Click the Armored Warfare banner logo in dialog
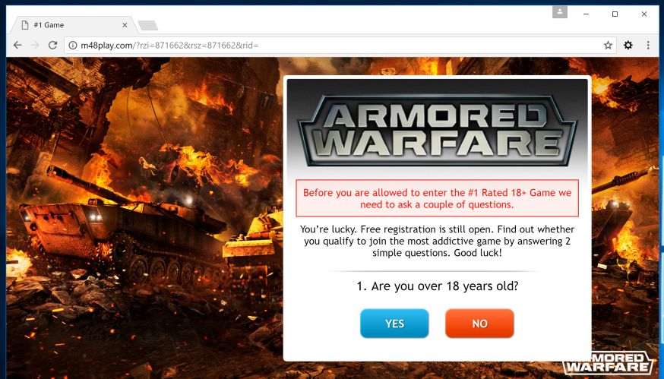 (x=437, y=130)
